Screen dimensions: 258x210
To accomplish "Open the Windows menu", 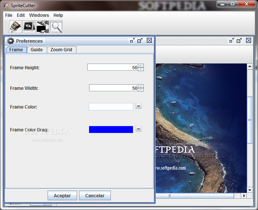I will coord(39,15).
